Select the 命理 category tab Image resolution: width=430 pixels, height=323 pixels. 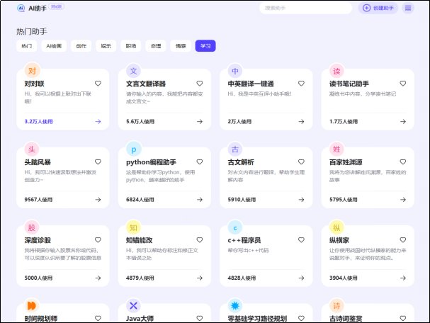(156, 46)
